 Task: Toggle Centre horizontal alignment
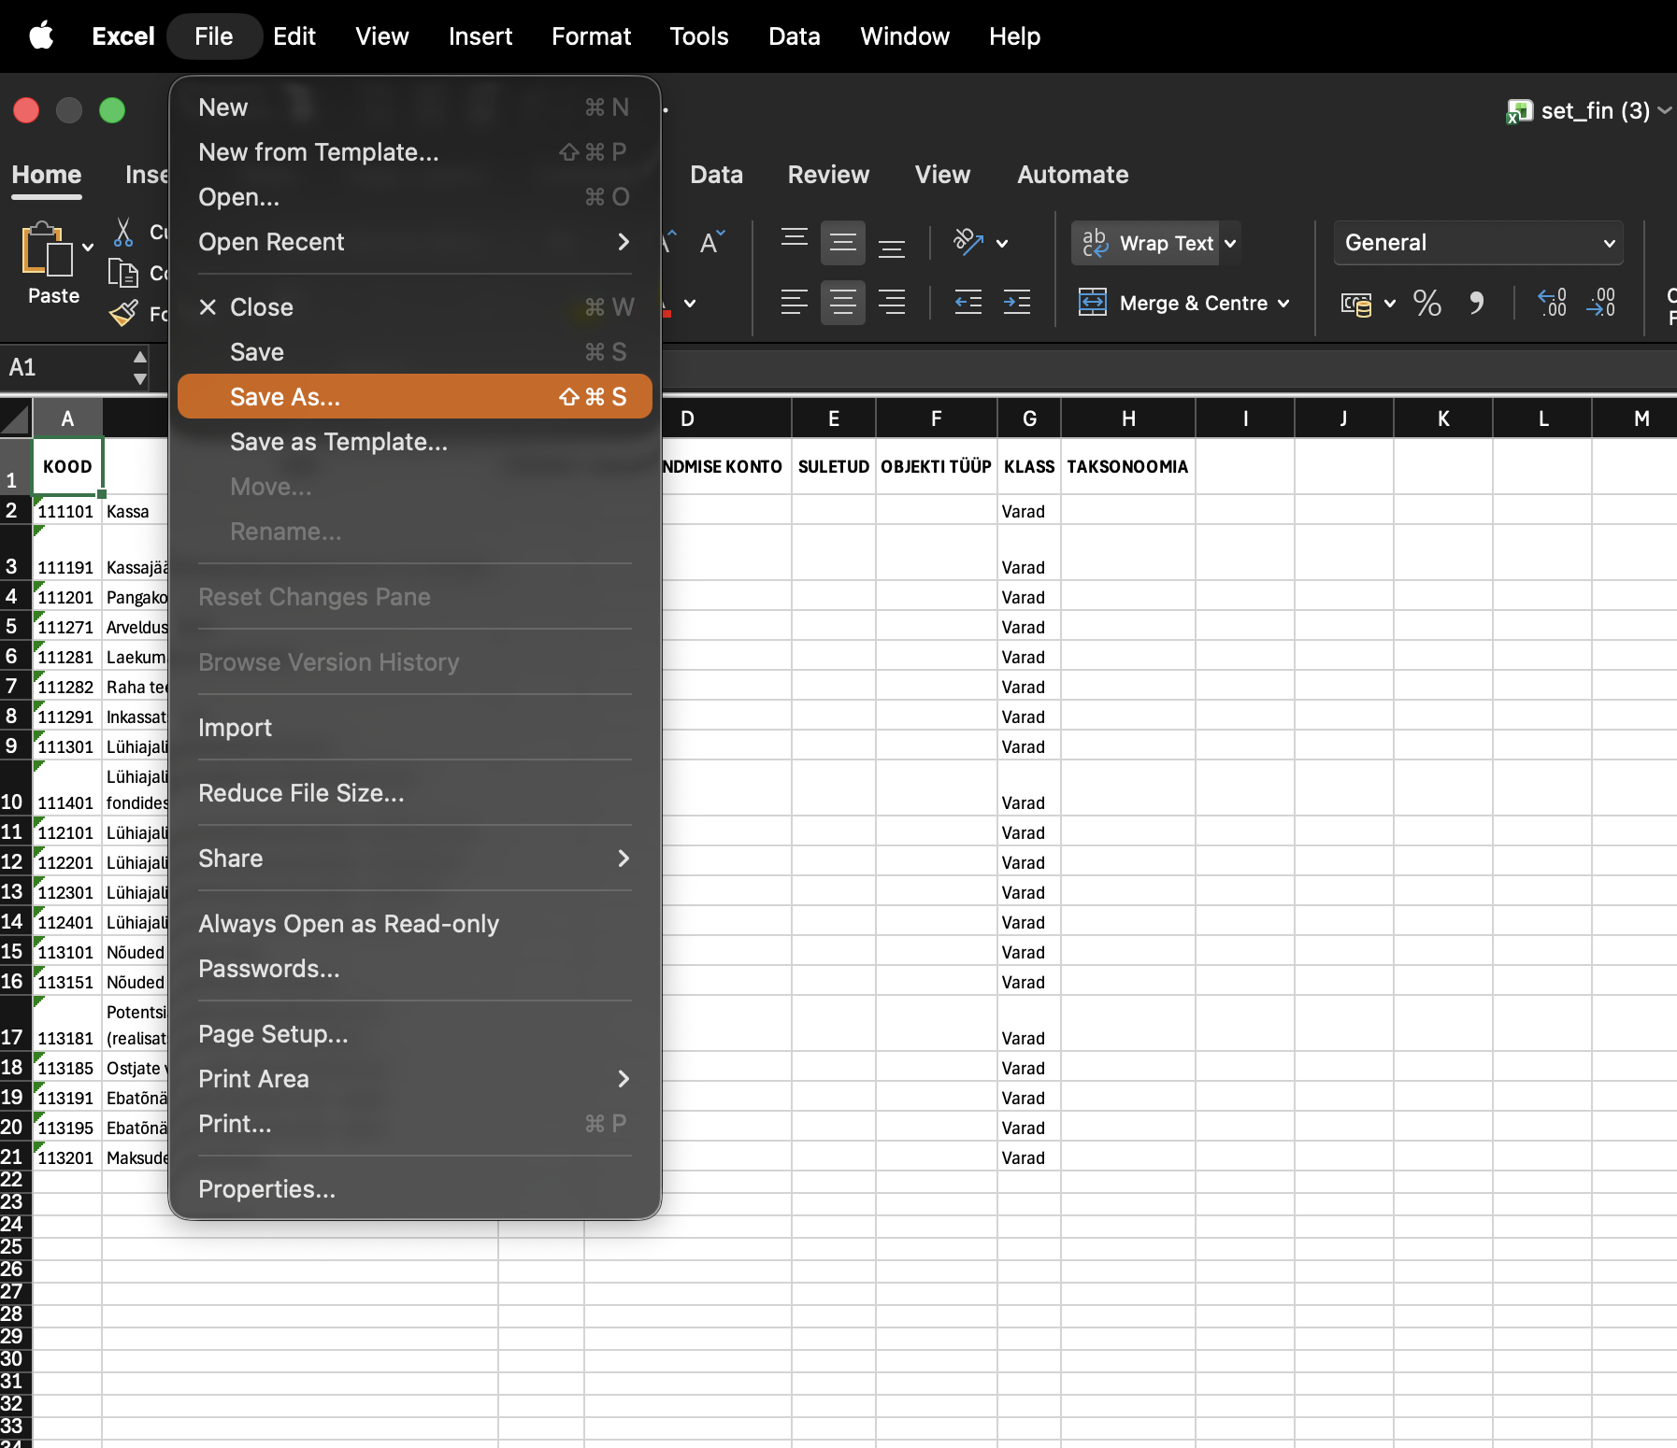pos(842,303)
